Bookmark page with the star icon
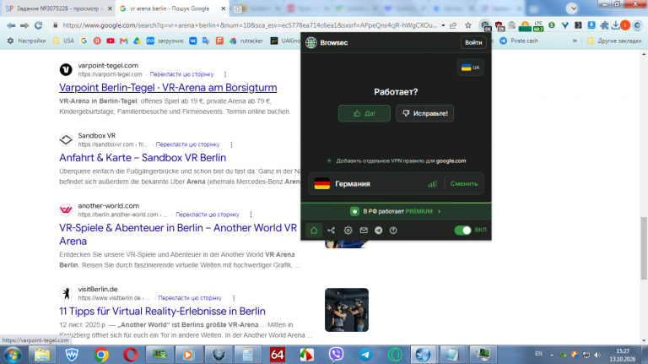The height and width of the screenshot is (364, 648). [x=467, y=25]
